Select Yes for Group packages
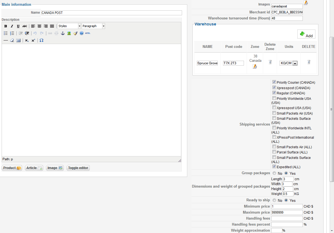 click(286, 173)
